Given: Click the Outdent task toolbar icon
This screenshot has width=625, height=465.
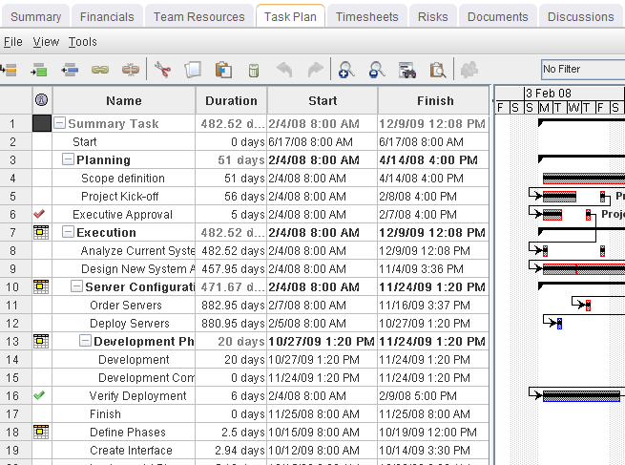Looking at the screenshot, I should pyautogui.click(x=70, y=71).
